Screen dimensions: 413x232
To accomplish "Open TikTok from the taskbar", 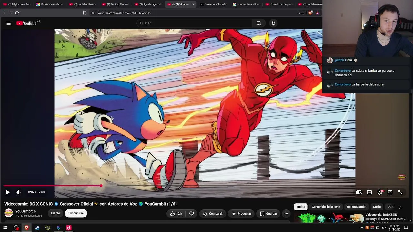I will click(69, 228).
